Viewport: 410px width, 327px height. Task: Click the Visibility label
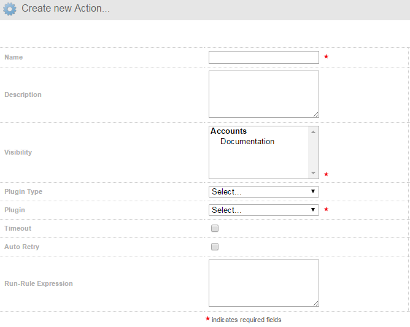(x=18, y=152)
